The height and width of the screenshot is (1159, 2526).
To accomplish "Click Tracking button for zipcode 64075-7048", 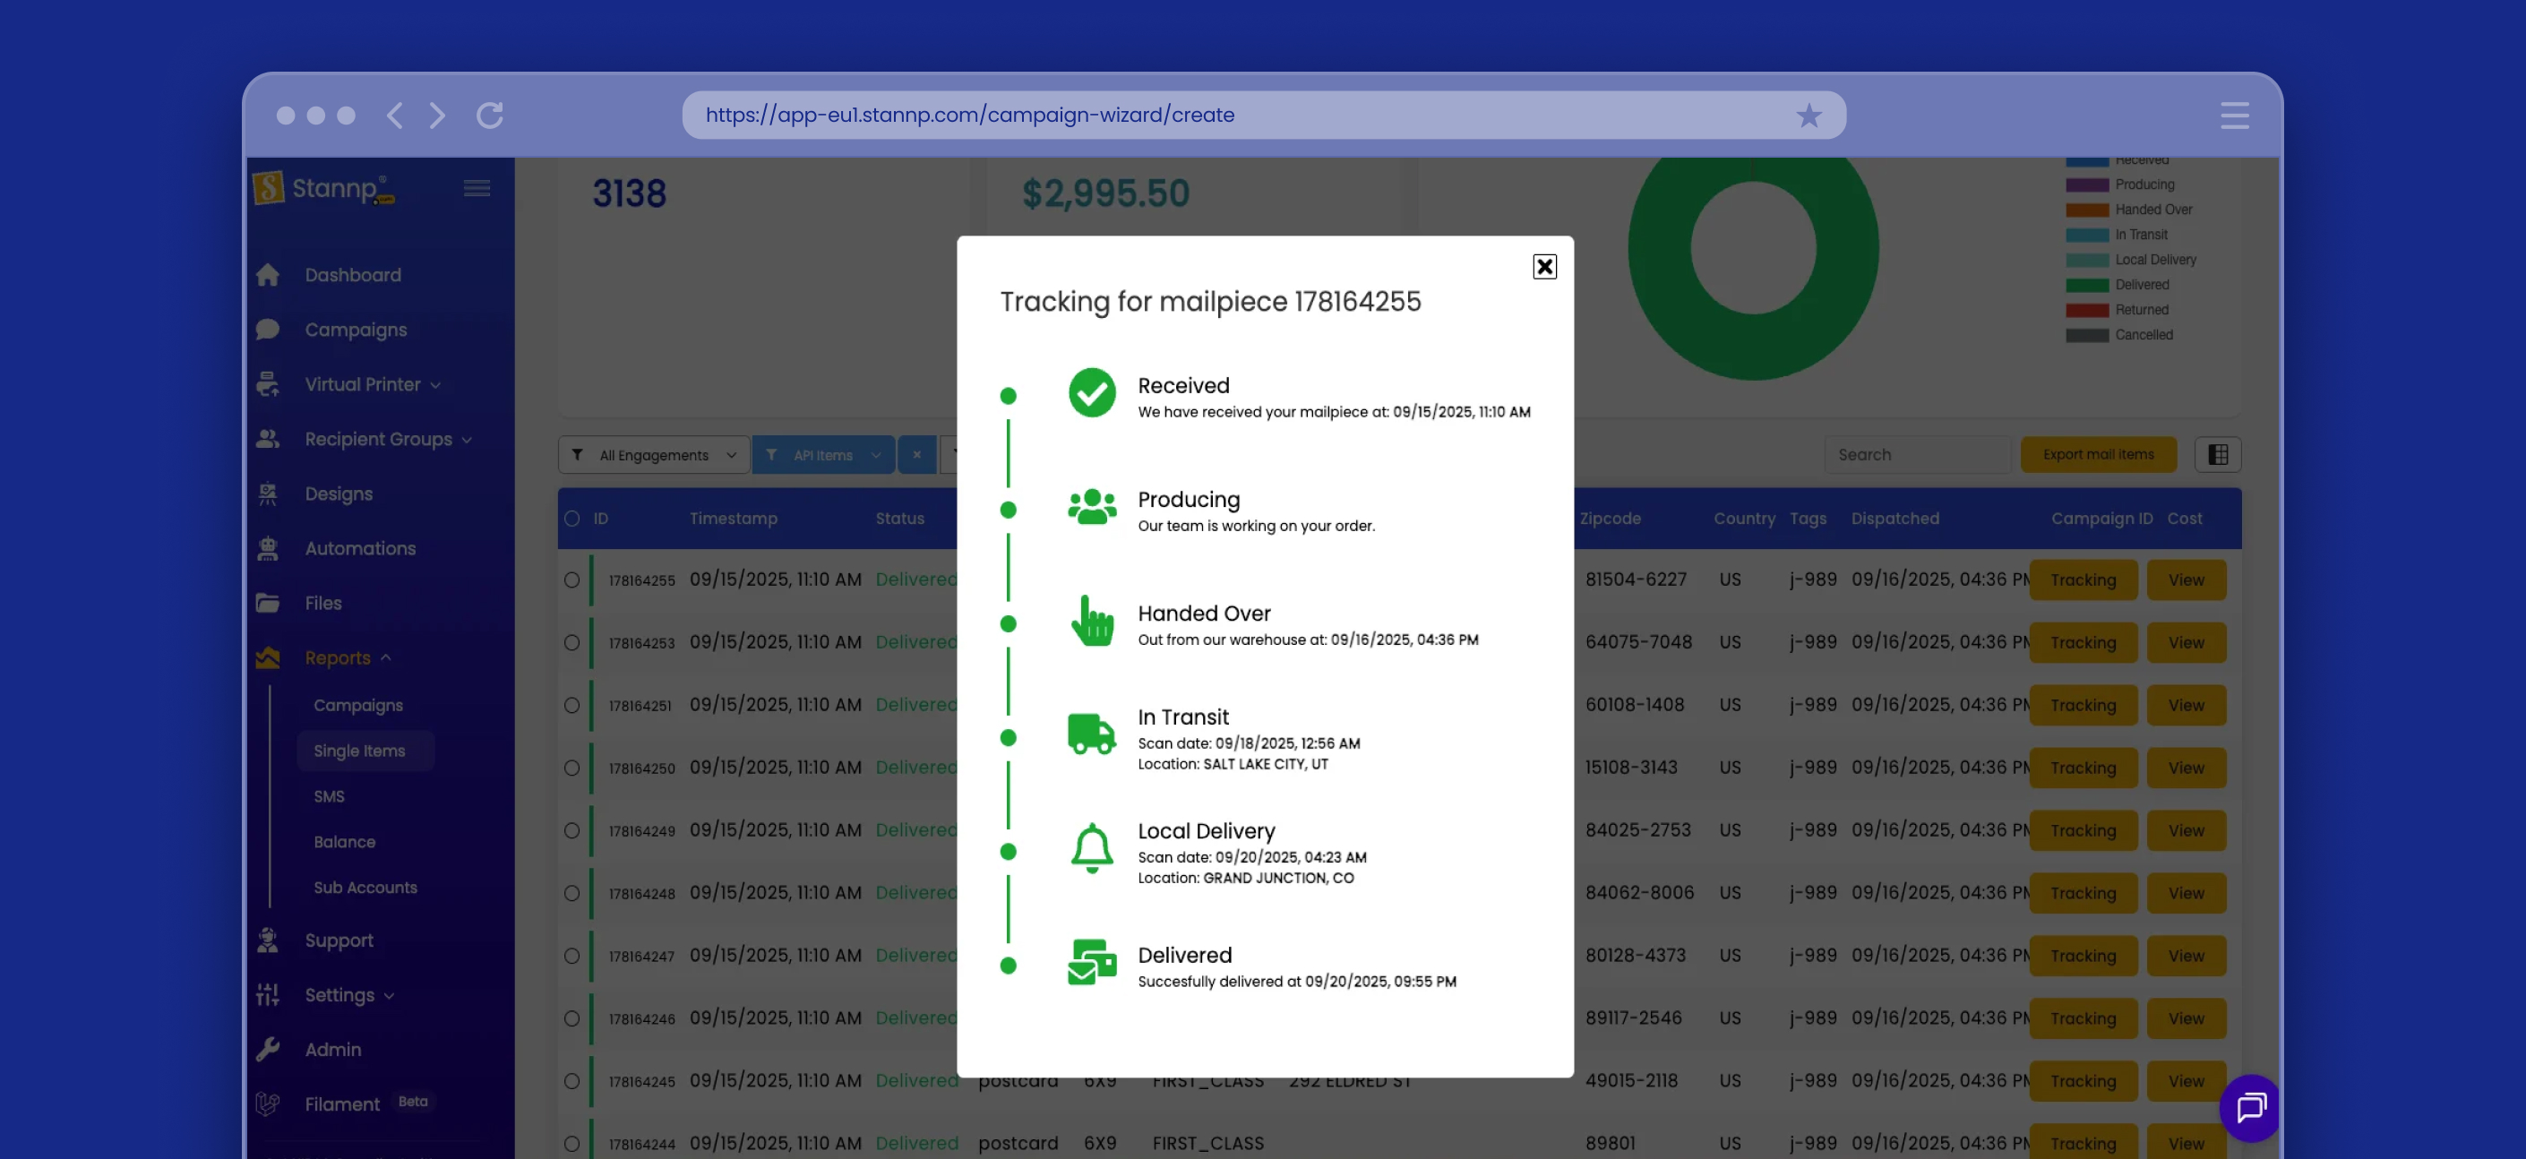I will (x=2082, y=643).
